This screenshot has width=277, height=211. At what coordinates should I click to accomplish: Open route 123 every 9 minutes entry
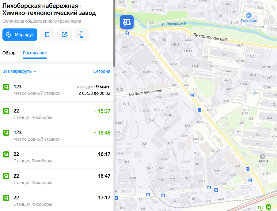[x=57, y=90]
